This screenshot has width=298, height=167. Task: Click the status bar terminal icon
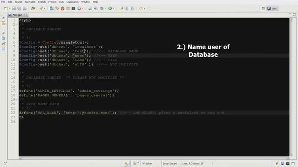(x=288, y=163)
